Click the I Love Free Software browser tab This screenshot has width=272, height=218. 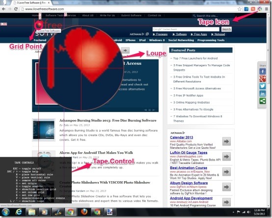(x=31, y=3)
